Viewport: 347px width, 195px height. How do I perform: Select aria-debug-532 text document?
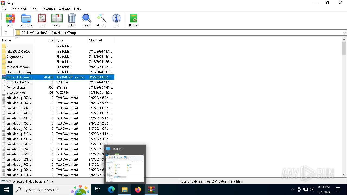pos(57,139)
